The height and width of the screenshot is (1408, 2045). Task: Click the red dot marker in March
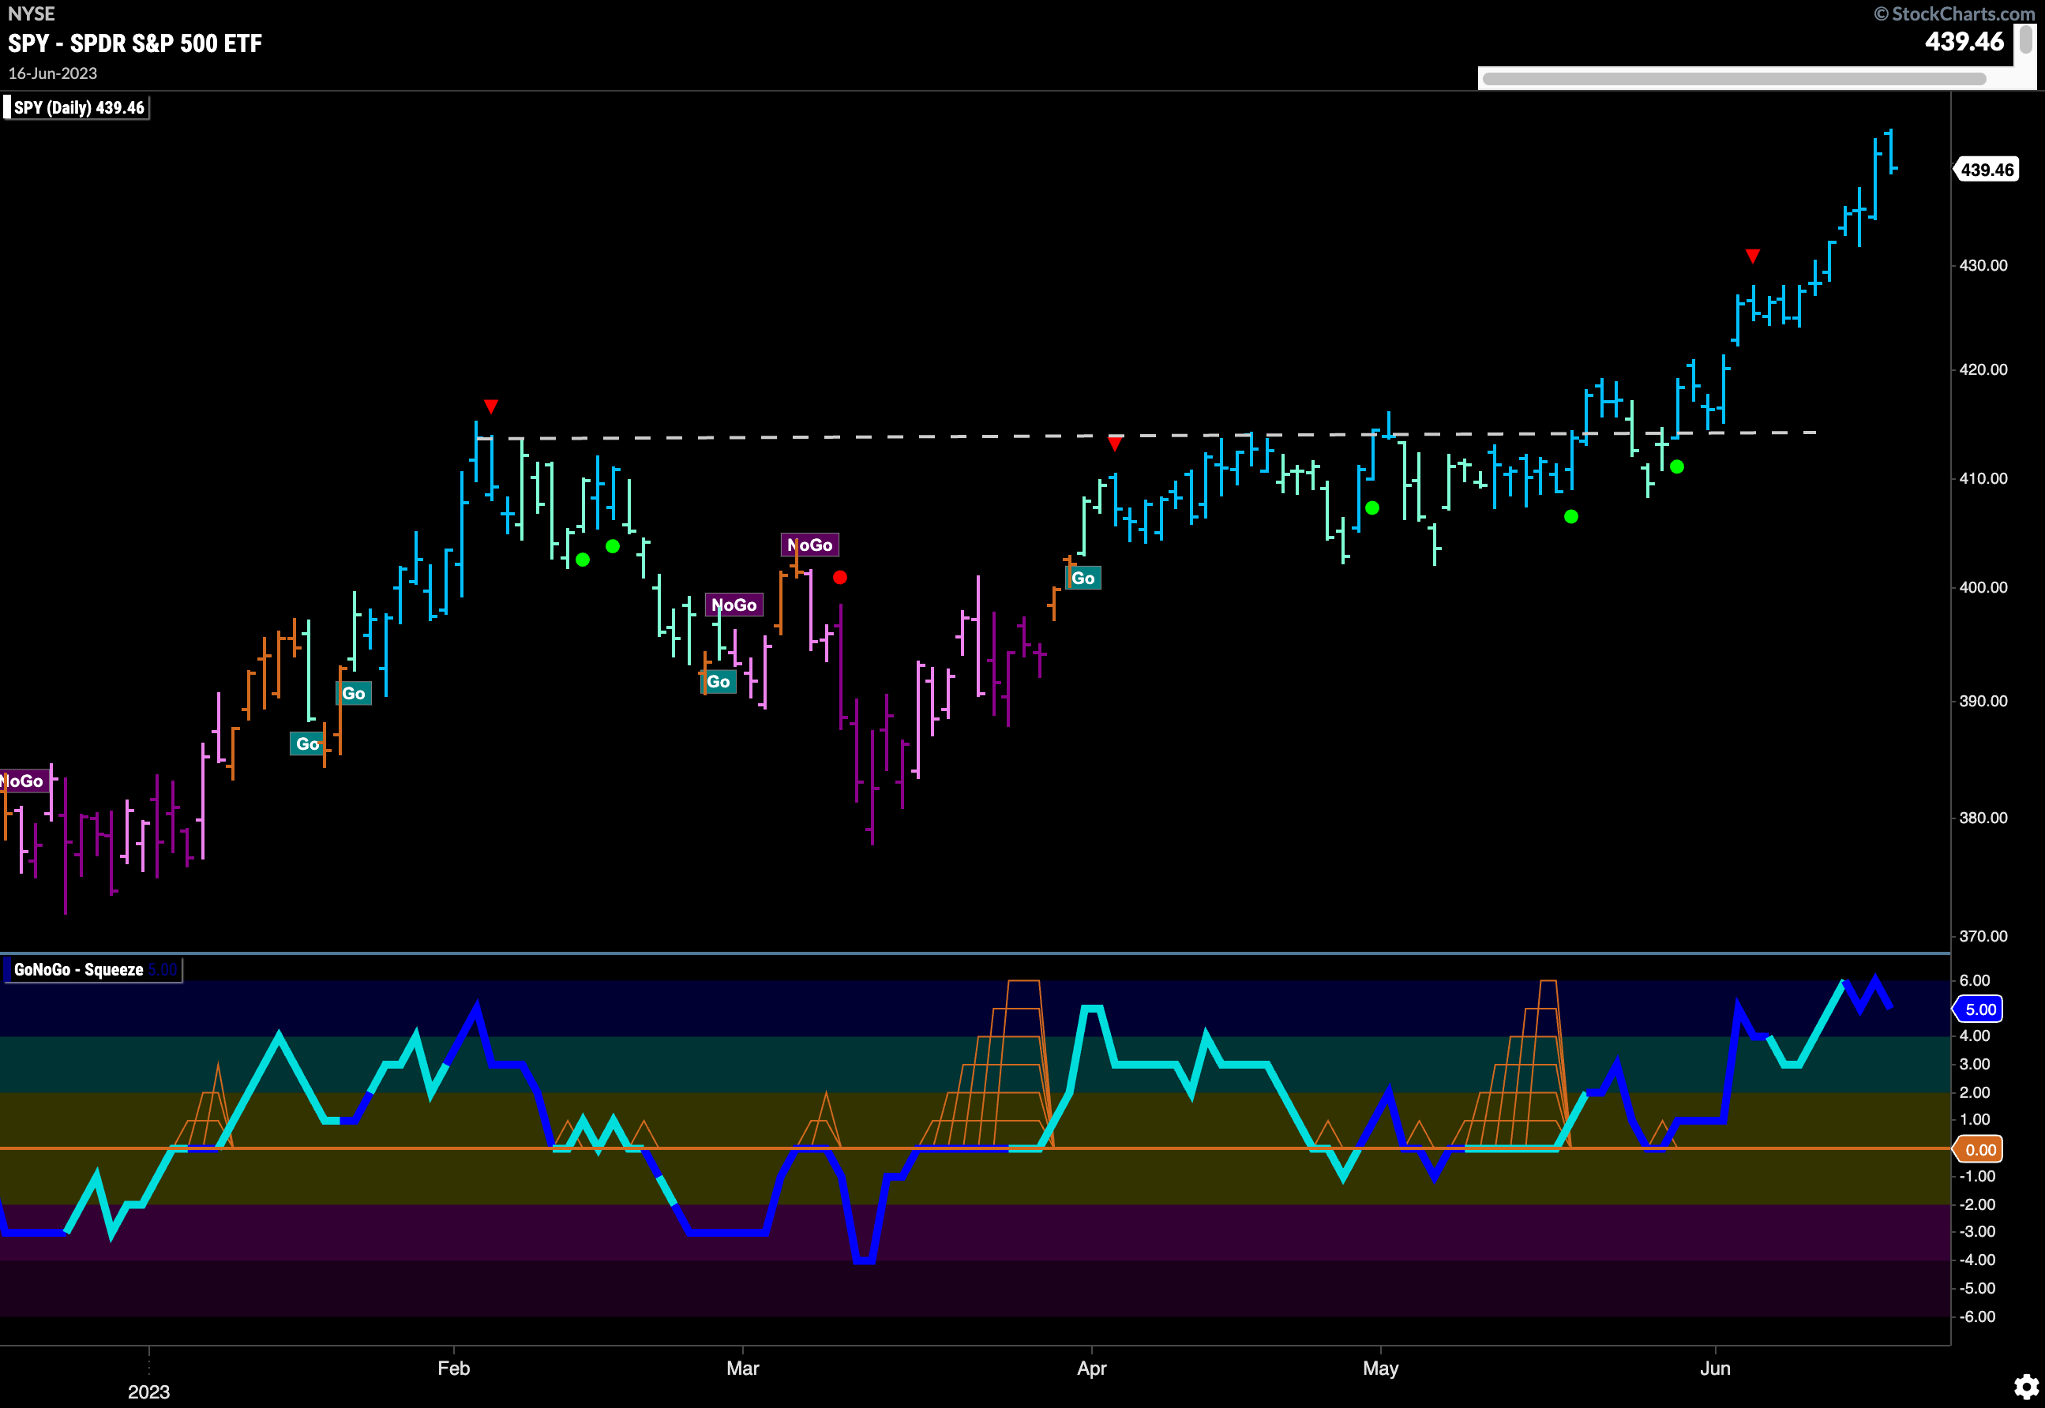840,578
